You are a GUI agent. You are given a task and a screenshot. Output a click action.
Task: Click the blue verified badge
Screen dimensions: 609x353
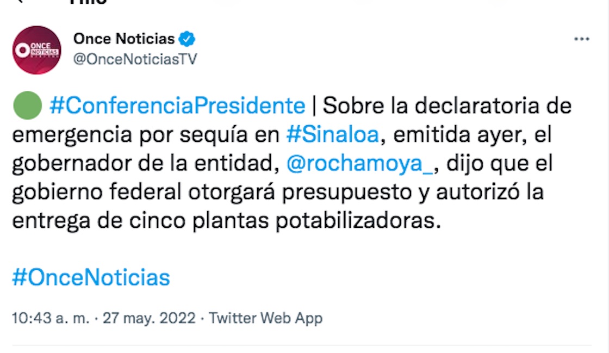188,39
